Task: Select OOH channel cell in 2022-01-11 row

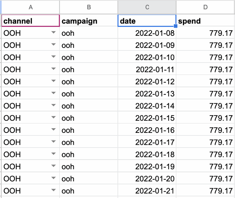Action: tap(31, 69)
